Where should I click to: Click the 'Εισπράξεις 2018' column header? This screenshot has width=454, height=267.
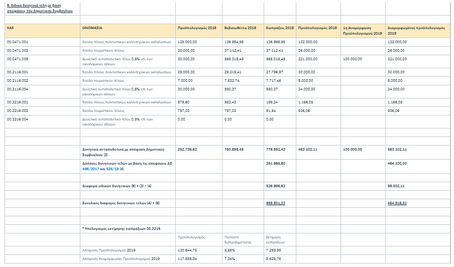pyautogui.click(x=280, y=28)
